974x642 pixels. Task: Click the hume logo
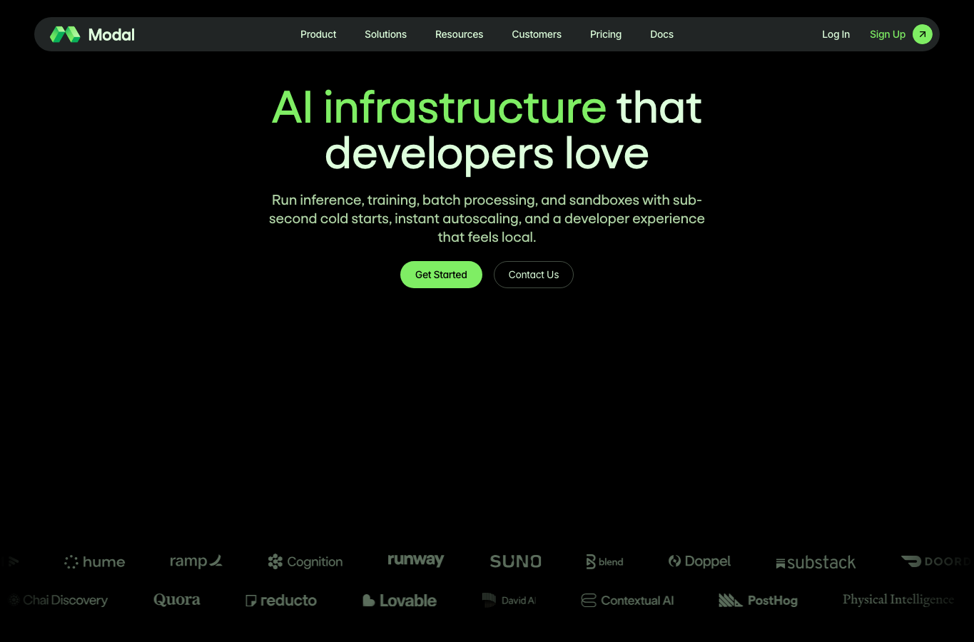click(94, 562)
